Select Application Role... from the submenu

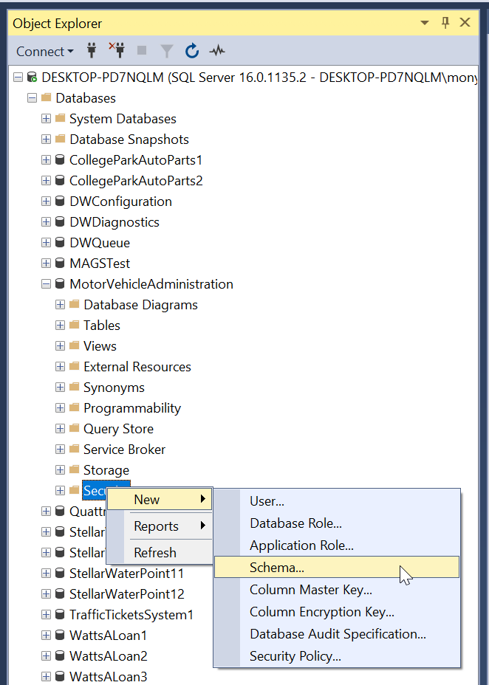[x=337, y=545]
